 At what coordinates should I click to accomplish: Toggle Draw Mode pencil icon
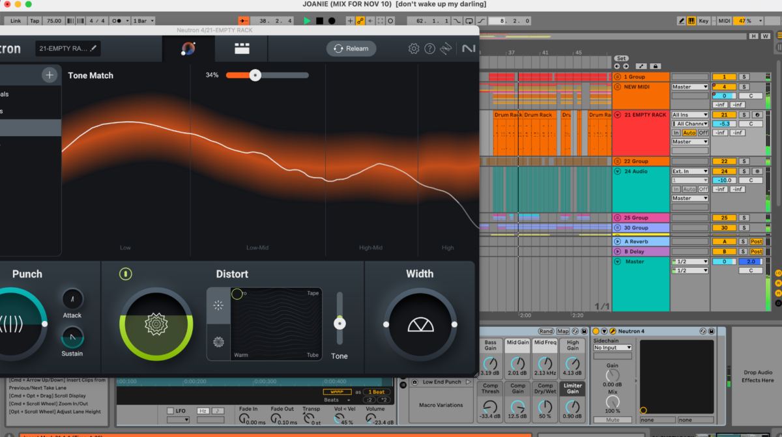pos(682,21)
